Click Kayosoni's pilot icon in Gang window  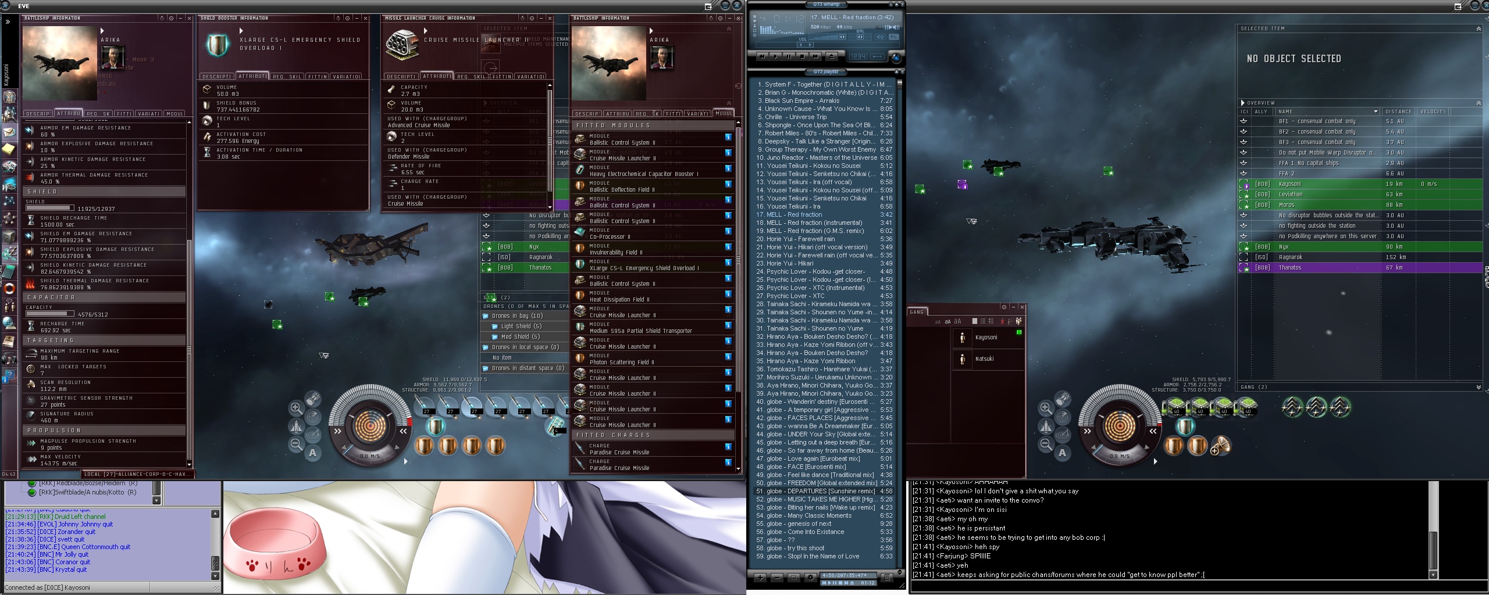[x=963, y=338]
